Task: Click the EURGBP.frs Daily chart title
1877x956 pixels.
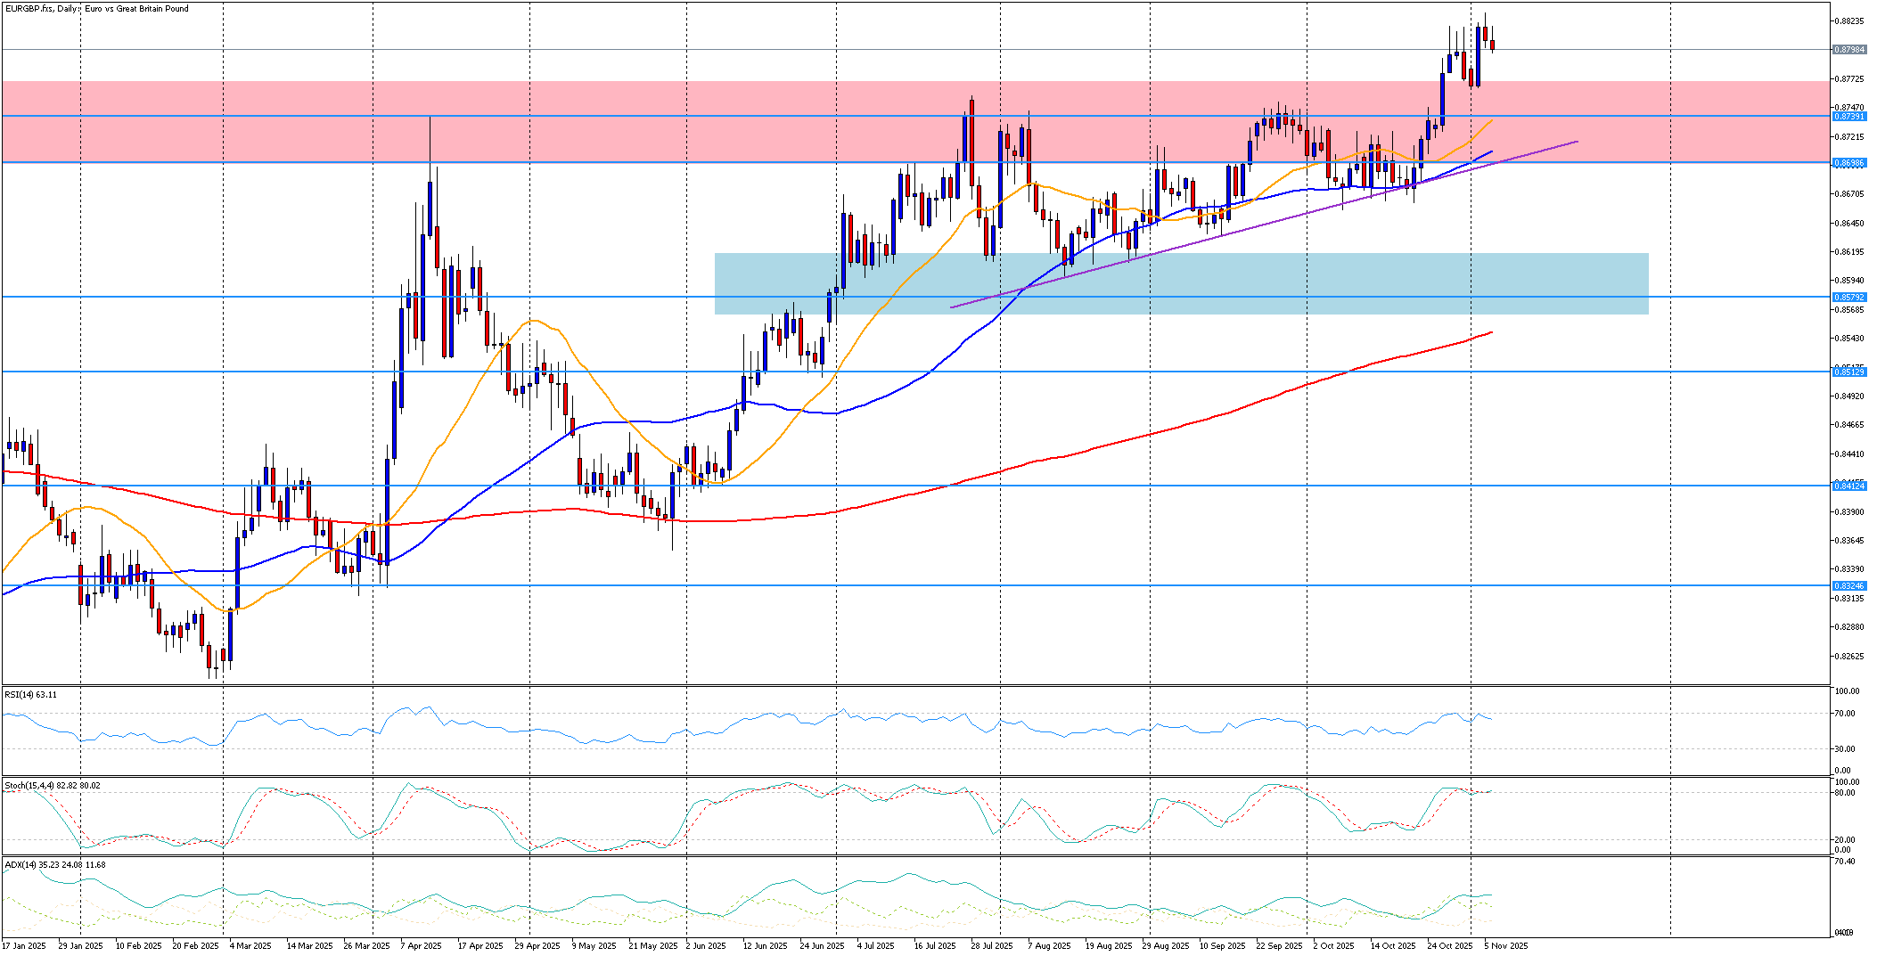Action: (96, 9)
